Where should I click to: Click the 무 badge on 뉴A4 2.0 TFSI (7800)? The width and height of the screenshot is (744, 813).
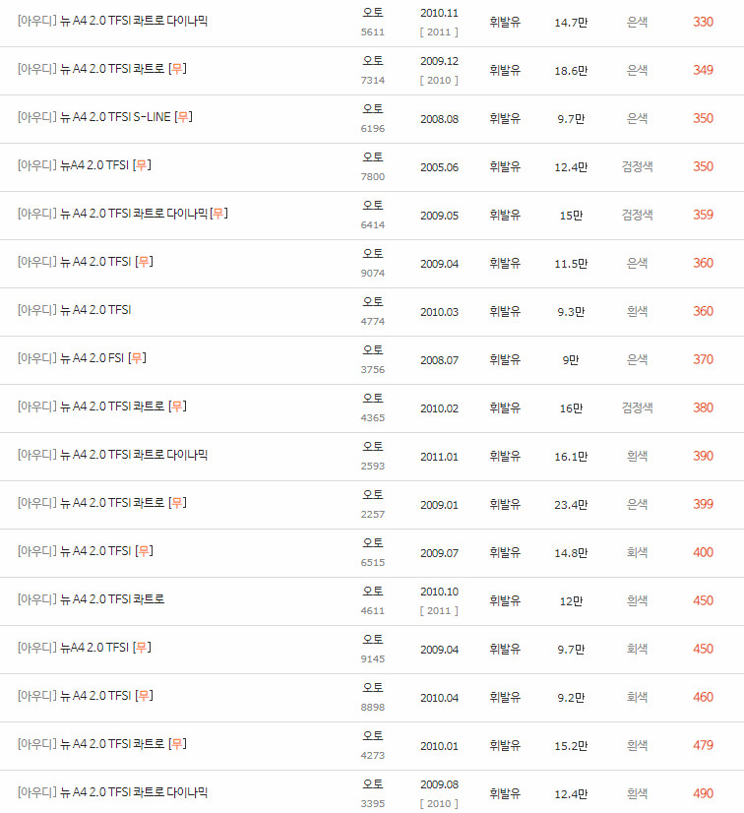coord(142,166)
